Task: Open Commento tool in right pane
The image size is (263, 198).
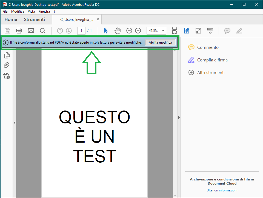Action: click(x=203, y=47)
